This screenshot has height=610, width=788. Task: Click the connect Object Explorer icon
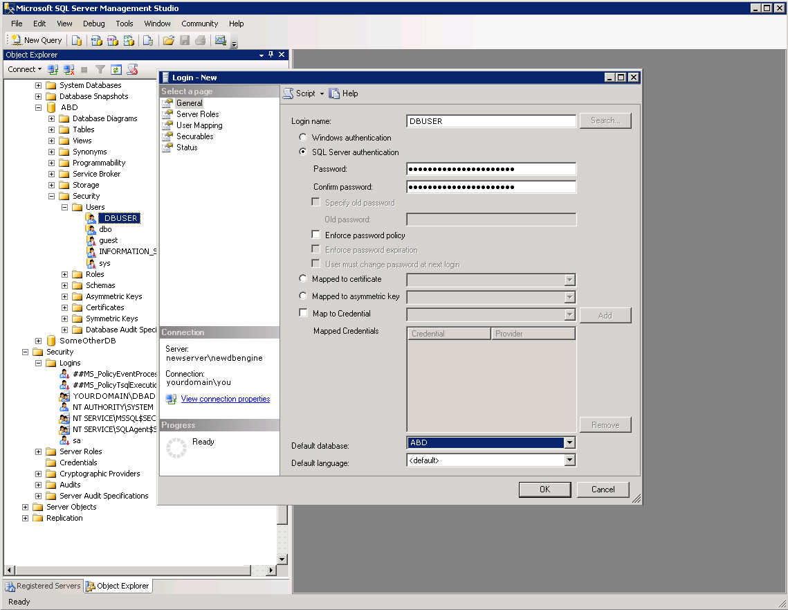click(53, 69)
